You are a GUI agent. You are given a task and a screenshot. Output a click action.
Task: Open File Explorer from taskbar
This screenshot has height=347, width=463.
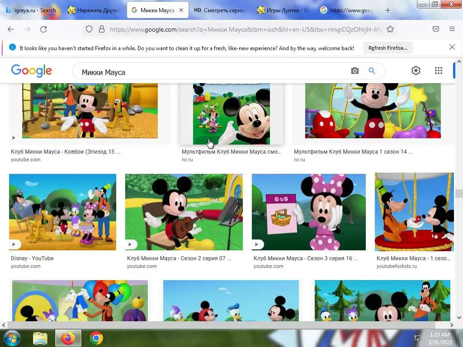pos(40,338)
